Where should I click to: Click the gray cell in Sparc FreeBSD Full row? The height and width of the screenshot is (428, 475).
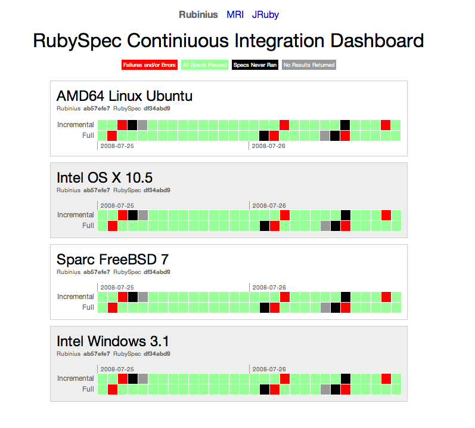[x=325, y=308]
